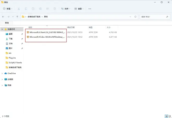Open 桌面 in quick access

coord(10,34)
